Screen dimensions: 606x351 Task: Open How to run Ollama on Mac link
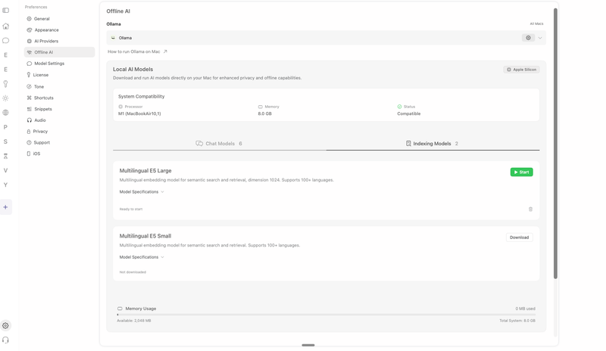coord(137,52)
